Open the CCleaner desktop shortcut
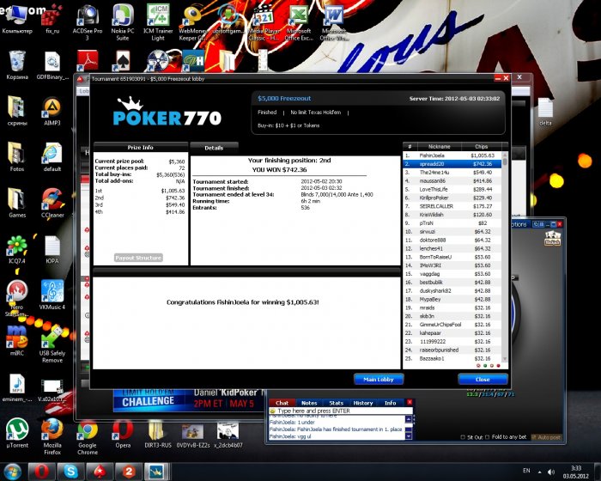This screenshot has height=481, width=601. point(52,203)
